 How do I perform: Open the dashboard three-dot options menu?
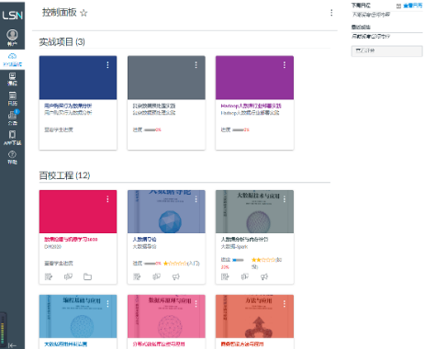point(331,13)
